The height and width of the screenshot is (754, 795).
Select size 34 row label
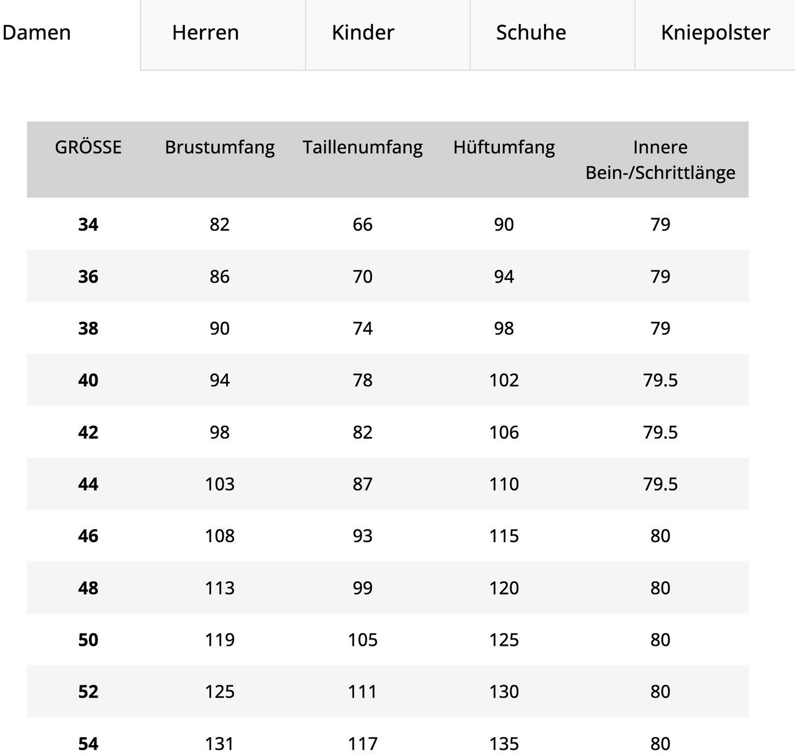[88, 225]
